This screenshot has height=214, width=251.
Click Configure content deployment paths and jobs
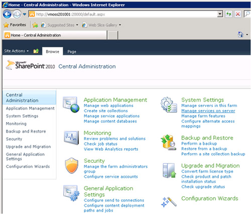point(114,208)
